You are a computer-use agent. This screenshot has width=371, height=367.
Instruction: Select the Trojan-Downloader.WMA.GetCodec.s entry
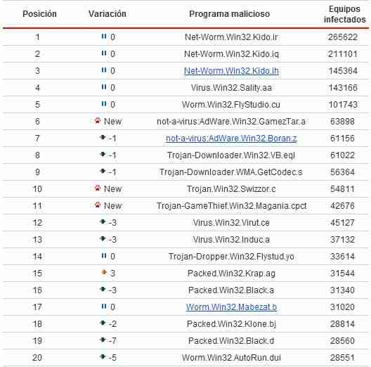[231, 172]
